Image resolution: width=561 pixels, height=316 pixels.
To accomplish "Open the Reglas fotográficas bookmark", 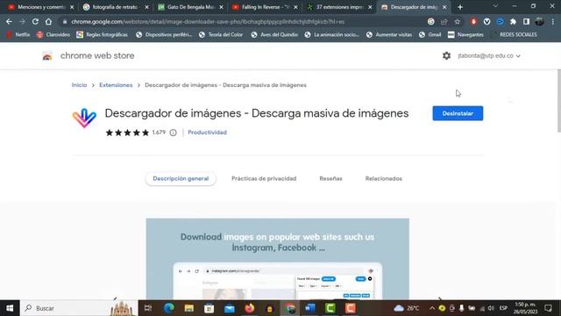I will (x=102, y=35).
